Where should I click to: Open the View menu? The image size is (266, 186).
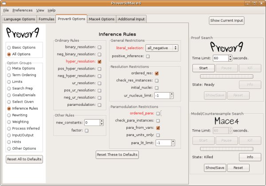[x=40, y=10]
